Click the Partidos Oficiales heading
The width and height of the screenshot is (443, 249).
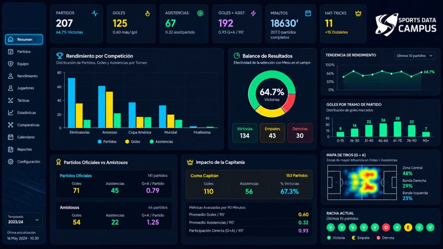76,176
